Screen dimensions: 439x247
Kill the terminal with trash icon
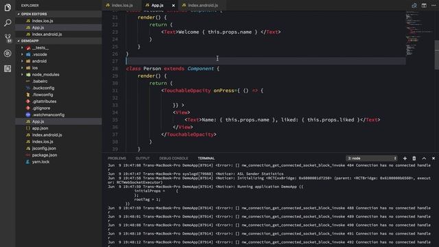[414, 158]
